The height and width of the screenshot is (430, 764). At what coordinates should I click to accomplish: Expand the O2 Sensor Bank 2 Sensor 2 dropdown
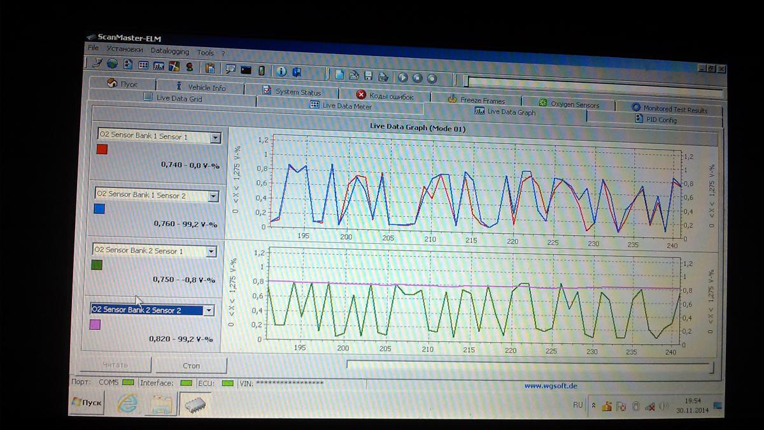[x=208, y=311]
